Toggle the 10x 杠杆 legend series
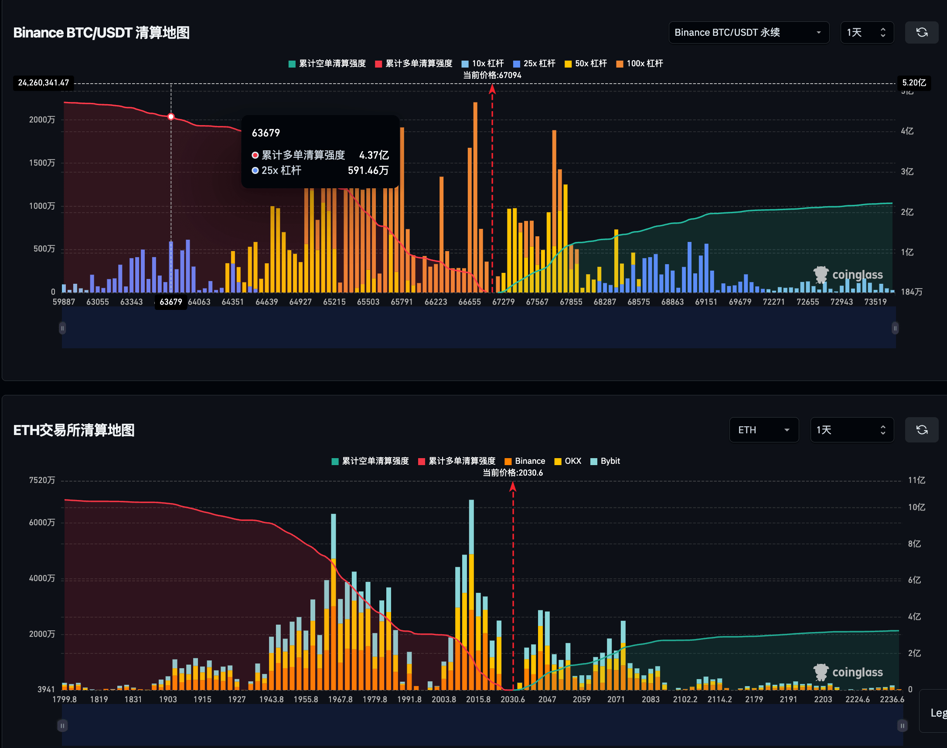This screenshot has width=947, height=748. coord(482,64)
